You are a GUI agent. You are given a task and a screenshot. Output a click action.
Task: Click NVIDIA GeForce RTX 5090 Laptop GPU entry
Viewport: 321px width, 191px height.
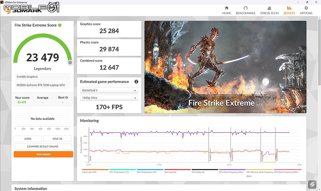click(42, 85)
